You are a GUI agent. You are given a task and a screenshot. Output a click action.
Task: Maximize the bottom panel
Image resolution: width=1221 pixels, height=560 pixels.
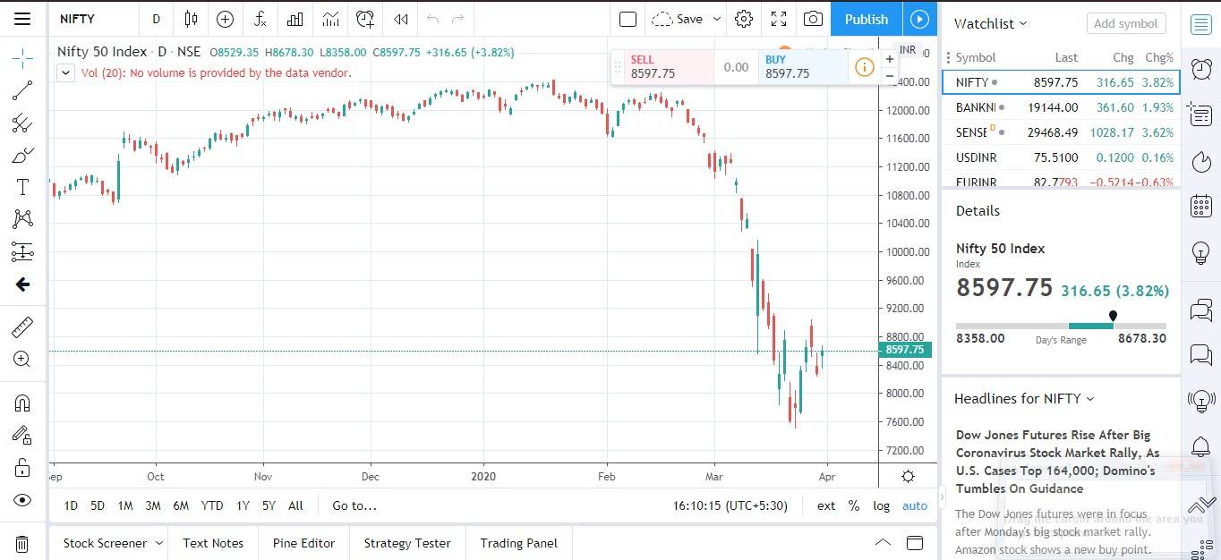tap(915, 543)
